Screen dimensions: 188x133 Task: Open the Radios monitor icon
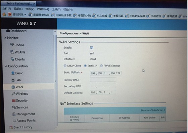(x=12, y=45)
